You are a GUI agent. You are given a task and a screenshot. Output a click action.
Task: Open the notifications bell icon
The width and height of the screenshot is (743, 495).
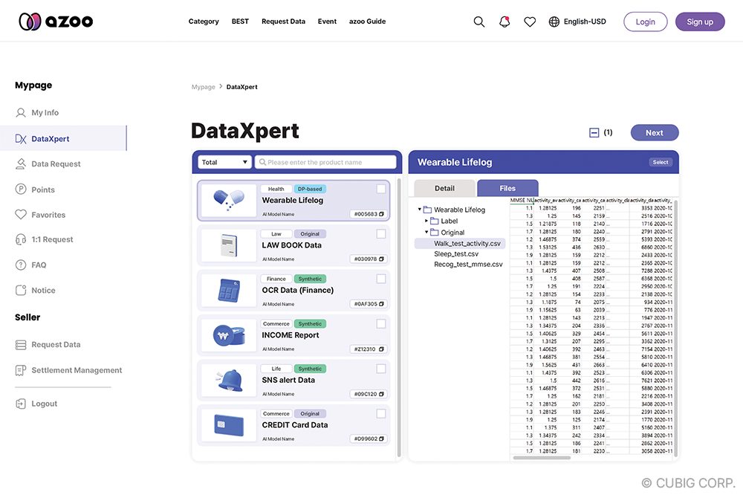point(504,22)
